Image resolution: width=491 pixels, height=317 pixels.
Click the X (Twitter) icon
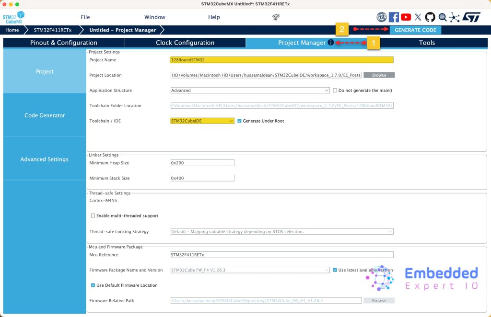(x=418, y=17)
